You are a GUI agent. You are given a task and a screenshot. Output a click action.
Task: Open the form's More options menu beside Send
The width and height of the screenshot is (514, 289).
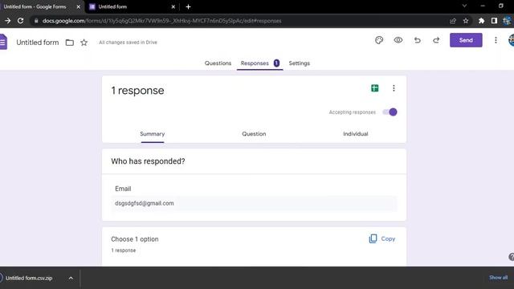496,40
